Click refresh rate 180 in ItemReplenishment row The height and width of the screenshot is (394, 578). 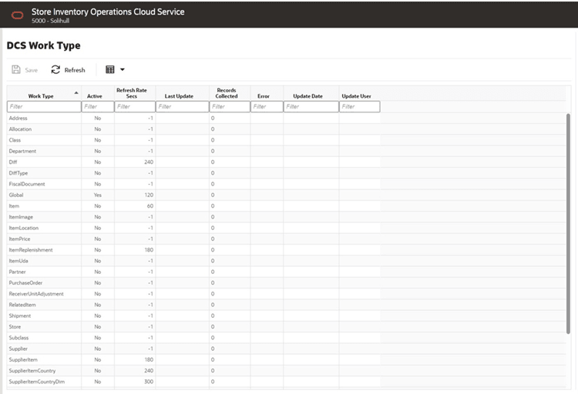click(x=149, y=250)
